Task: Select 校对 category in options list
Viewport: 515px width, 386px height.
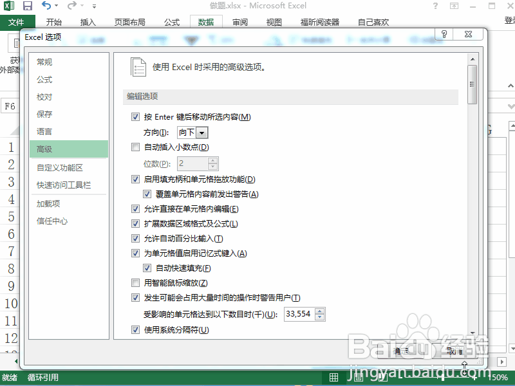Action: coord(69,97)
